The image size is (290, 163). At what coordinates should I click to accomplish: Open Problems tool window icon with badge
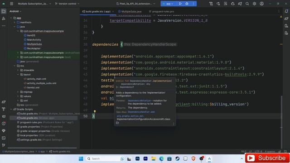[x=4, y=124]
